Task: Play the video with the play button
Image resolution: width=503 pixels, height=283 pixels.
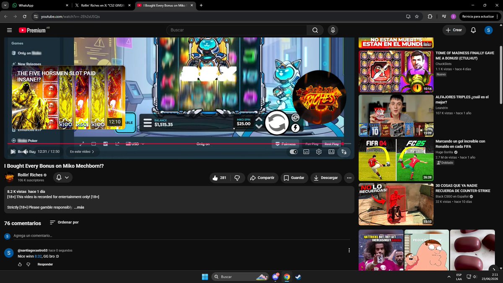Action: pyautogui.click(x=13, y=152)
